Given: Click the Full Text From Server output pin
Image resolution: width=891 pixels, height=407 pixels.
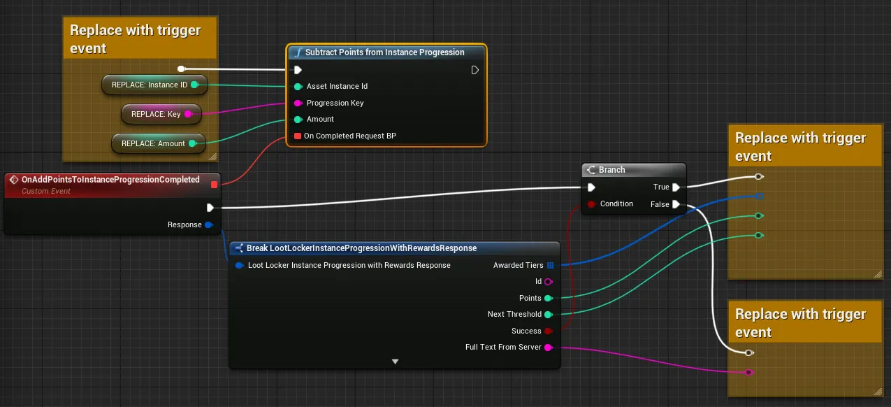Looking at the screenshot, I should click(x=549, y=348).
